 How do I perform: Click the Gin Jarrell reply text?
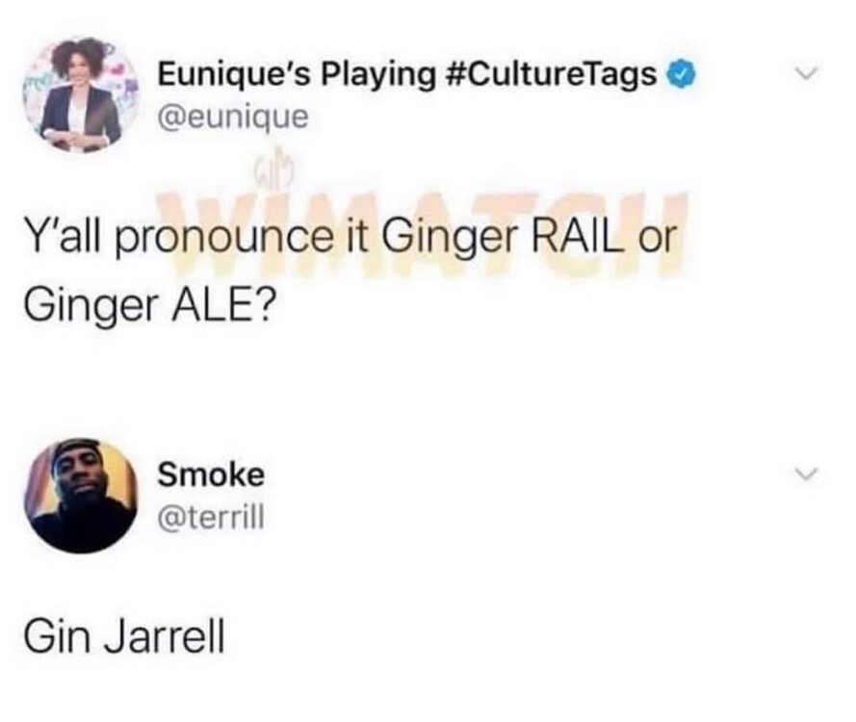pos(124,636)
